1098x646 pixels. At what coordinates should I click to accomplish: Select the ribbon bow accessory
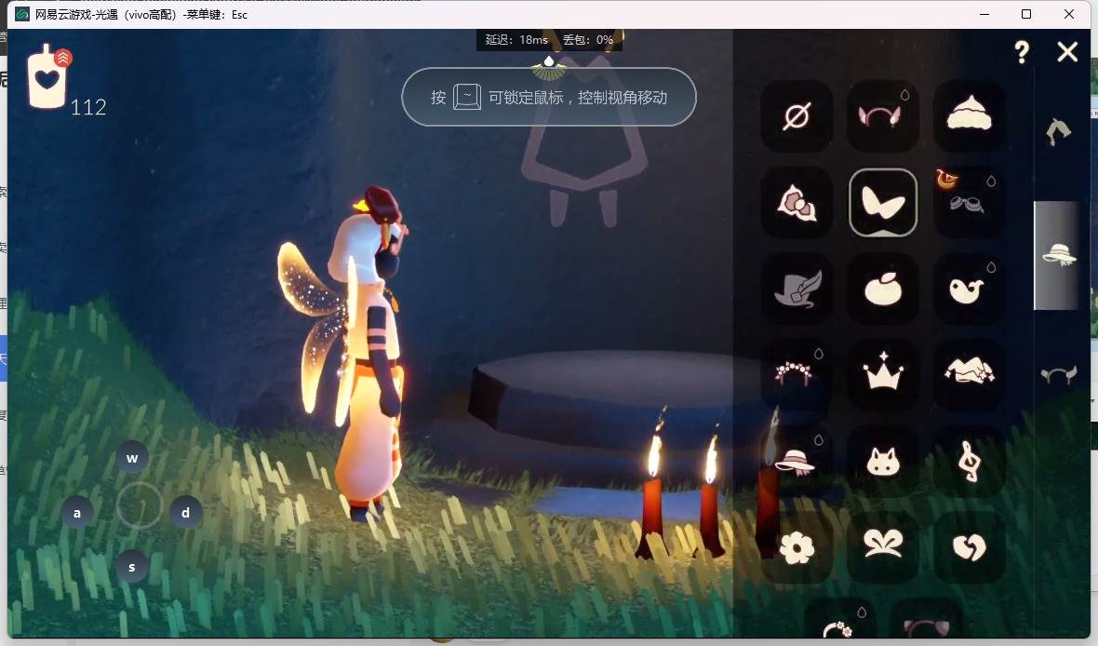pyautogui.click(x=883, y=547)
